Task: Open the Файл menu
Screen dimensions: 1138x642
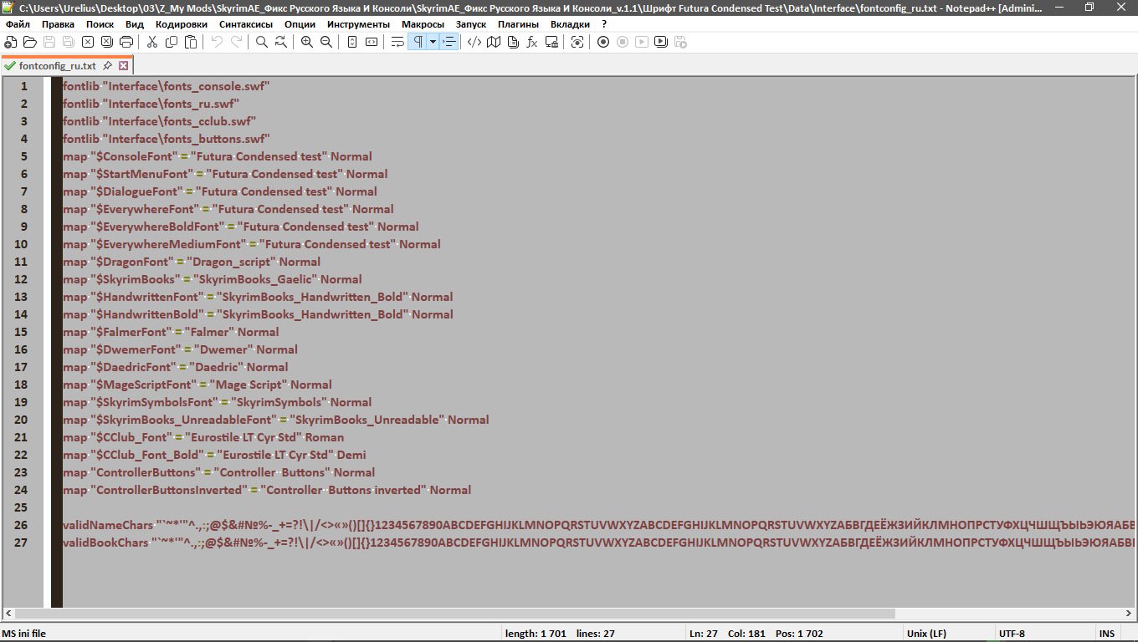Action: 18,24
